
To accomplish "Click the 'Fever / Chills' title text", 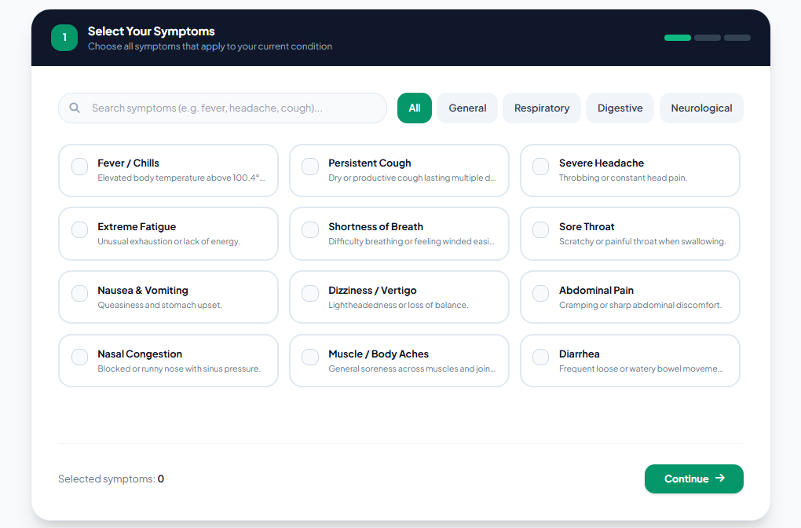I will click(x=128, y=163).
